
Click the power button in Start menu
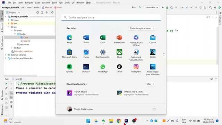tap(154, 109)
